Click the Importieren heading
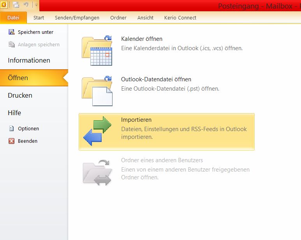 (x=136, y=120)
